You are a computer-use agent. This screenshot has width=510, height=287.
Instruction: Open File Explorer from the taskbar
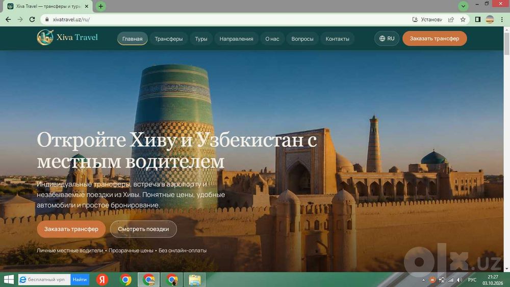point(195,279)
